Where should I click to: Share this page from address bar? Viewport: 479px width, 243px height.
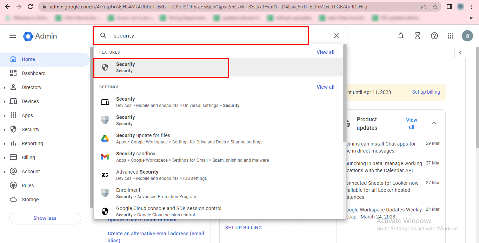pyautogui.click(x=424, y=7)
